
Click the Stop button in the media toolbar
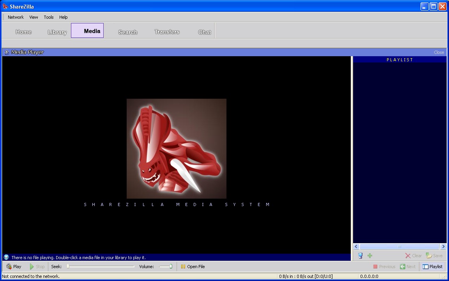tap(37, 267)
